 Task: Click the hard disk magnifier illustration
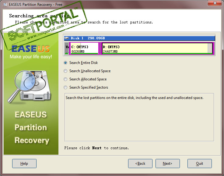pyautogui.click(x=30, y=86)
